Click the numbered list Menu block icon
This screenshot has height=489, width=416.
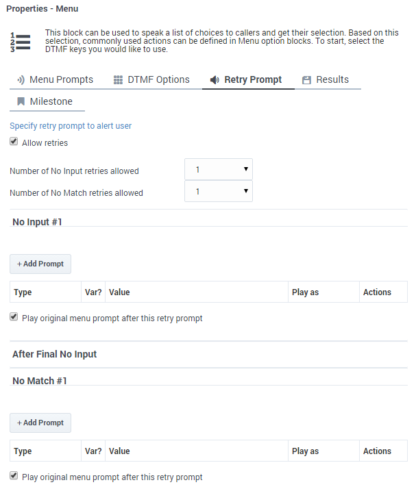pos(21,42)
